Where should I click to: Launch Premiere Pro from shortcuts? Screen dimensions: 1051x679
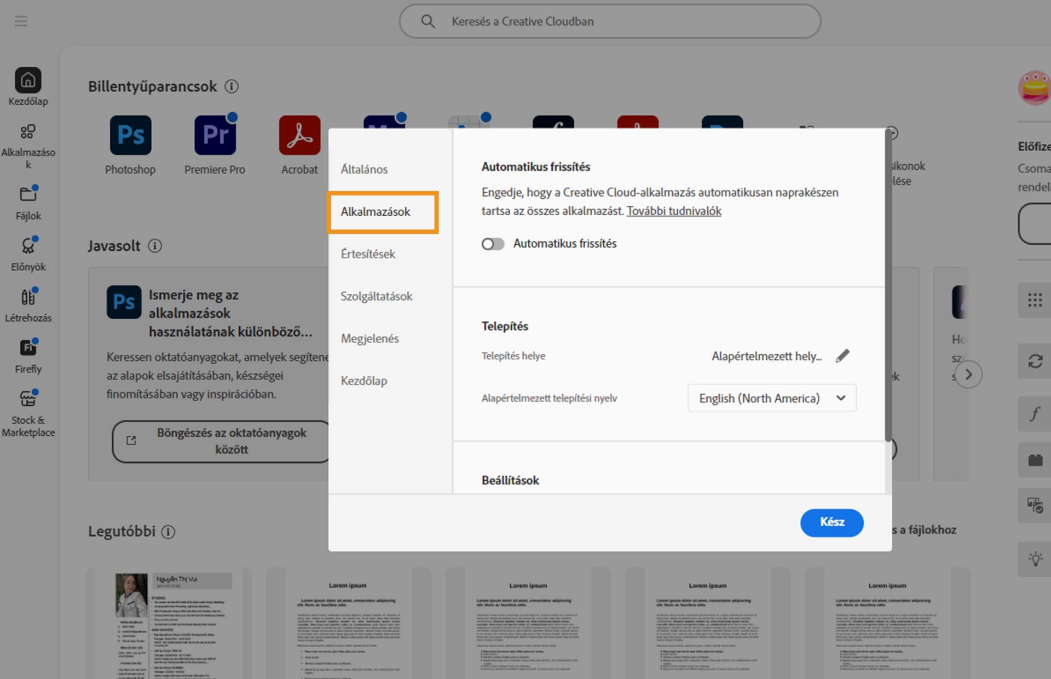point(215,135)
